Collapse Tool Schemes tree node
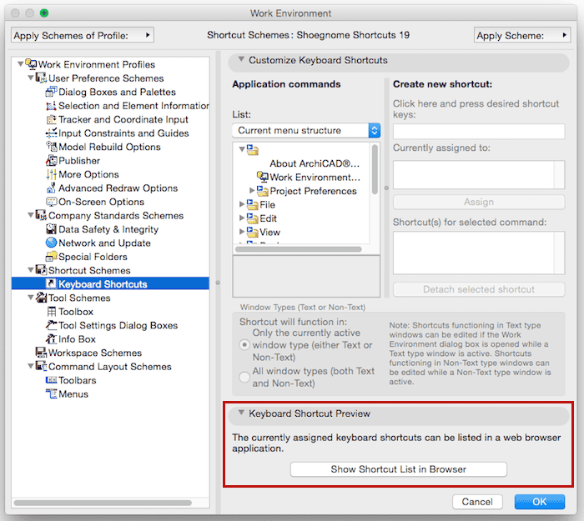 pyautogui.click(x=31, y=298)
